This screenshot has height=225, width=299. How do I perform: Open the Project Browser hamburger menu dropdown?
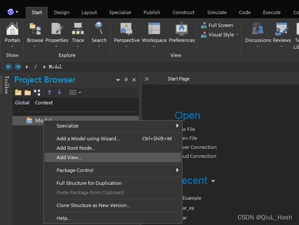[75, 93]
